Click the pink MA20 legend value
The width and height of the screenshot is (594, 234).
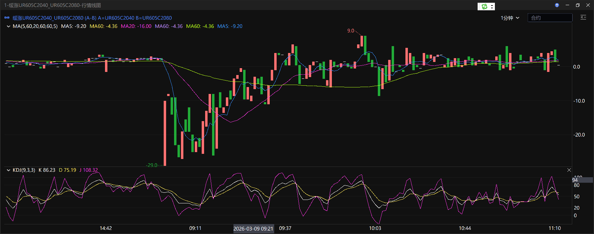[136, 26]
